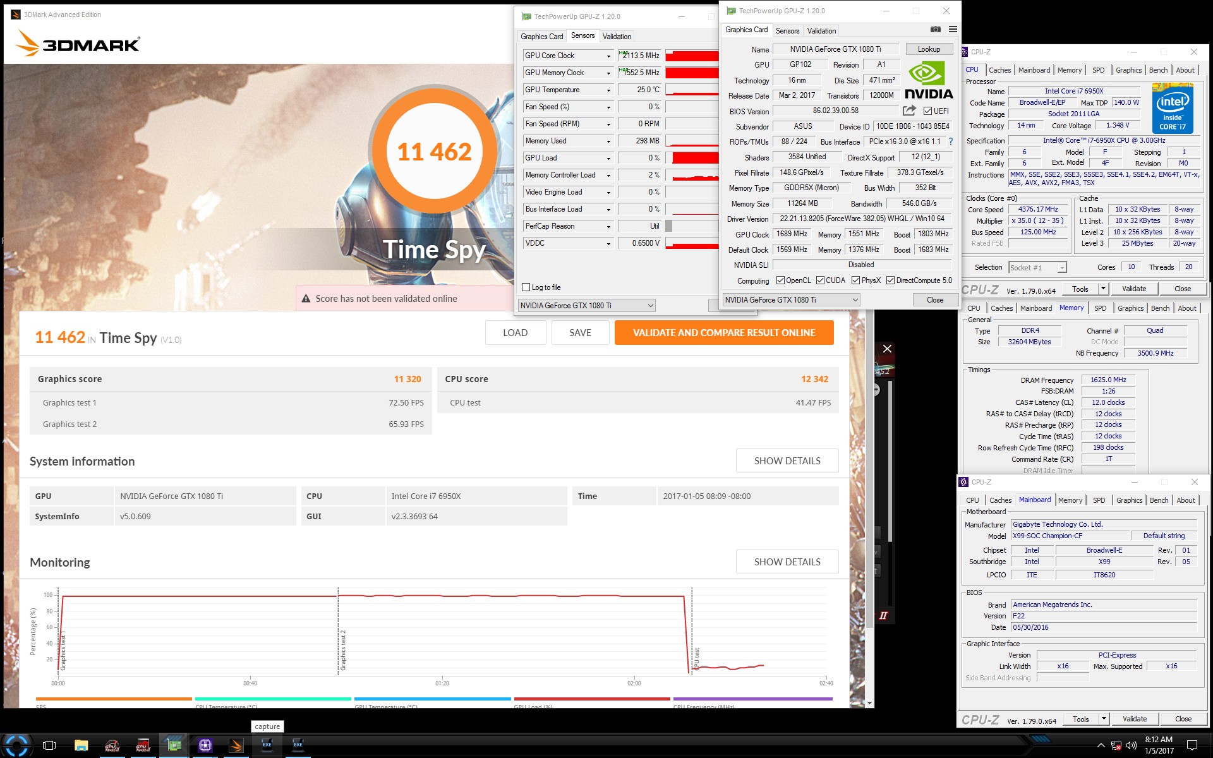The image size is (1213, 758).
Task: Toggle the UEFI checkbox
Action: pos(927,111)
